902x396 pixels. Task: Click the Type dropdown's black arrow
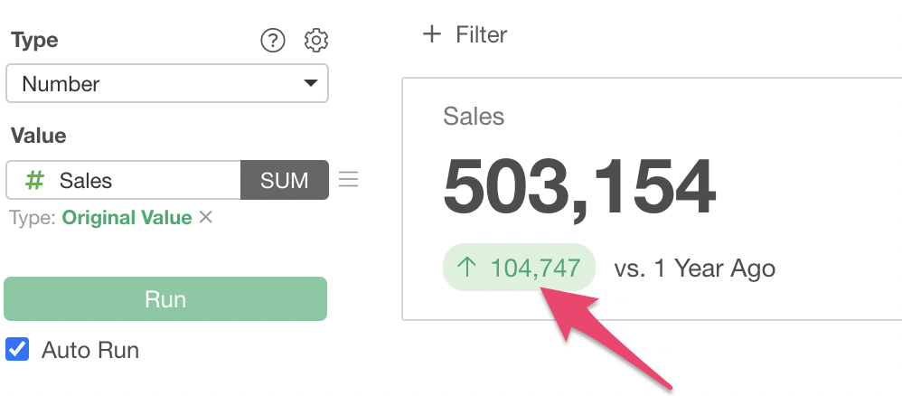point(310,84)
